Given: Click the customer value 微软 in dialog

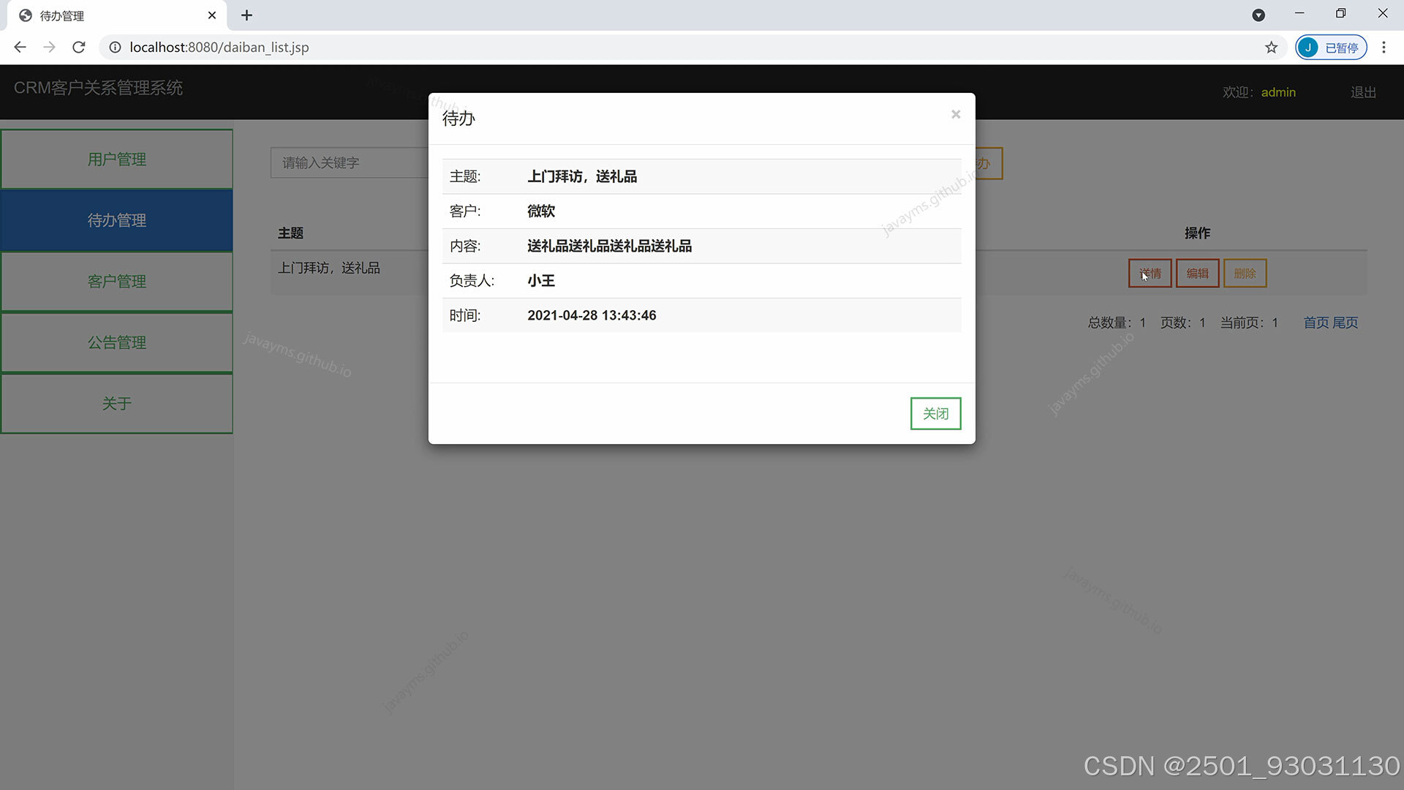Looking at the screenshot, I should click(x=541, y=211).
